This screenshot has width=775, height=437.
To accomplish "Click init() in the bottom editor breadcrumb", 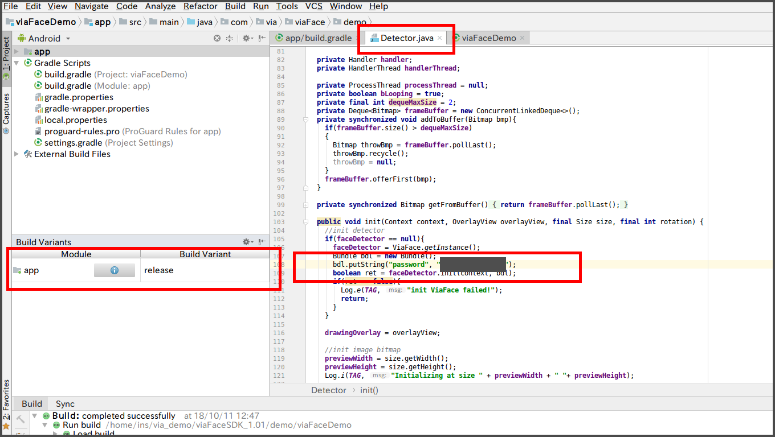I will point(369,390).
